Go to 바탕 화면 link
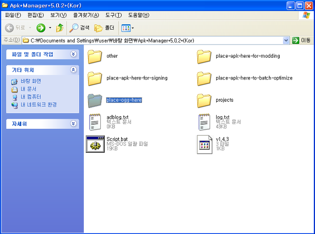This screenshot has width=315, height=234. click(x=31, y=81)
